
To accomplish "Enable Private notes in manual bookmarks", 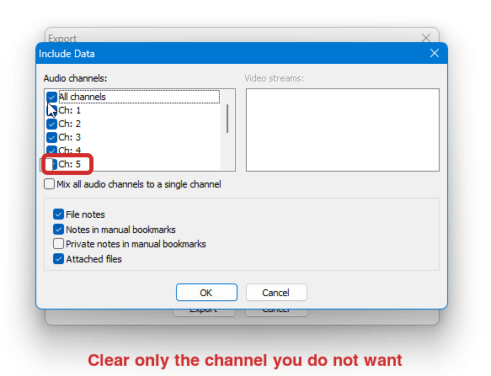I will tap(59, 244).
